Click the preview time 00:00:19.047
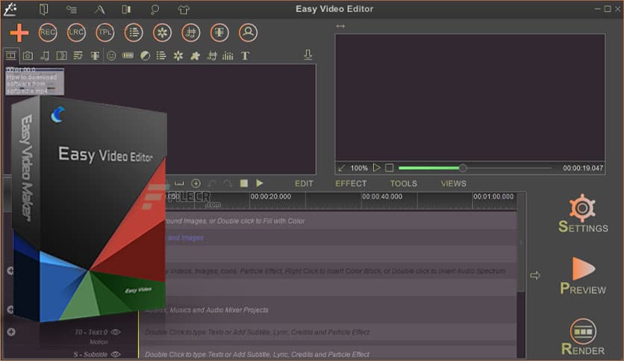Viewport: 624px width, 361px height. [583, 168]
